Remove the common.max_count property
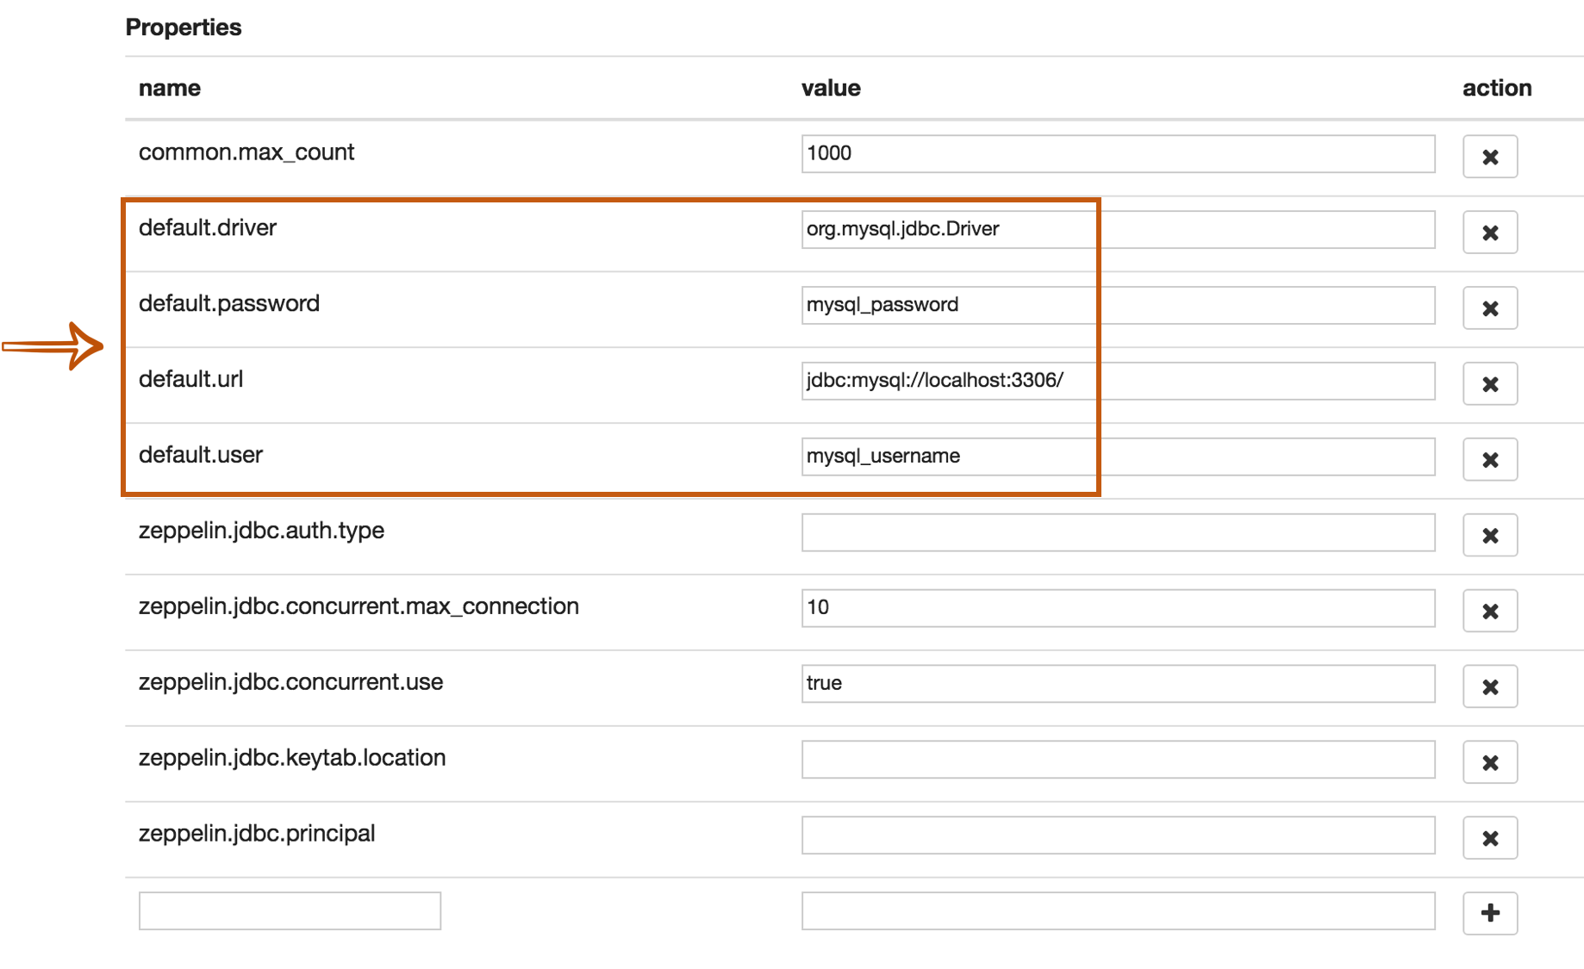 pyautogui.click(x=1489, y=157)
